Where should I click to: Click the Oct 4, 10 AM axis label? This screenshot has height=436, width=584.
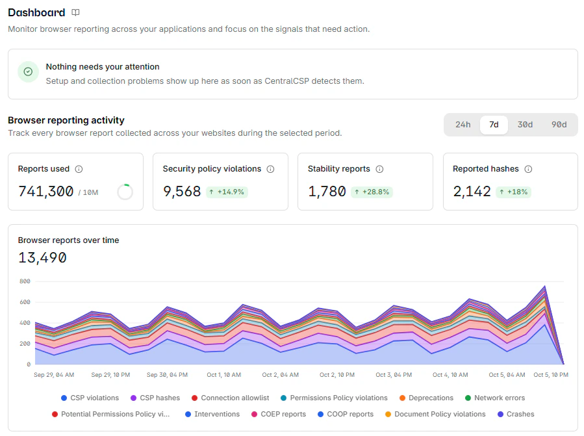click(450, 375)
